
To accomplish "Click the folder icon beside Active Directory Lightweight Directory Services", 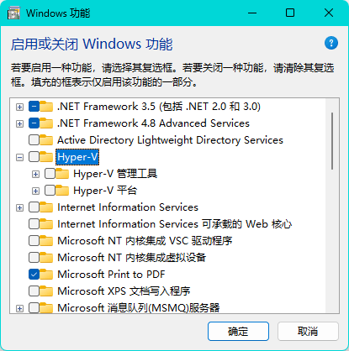I will pos(46,140).
